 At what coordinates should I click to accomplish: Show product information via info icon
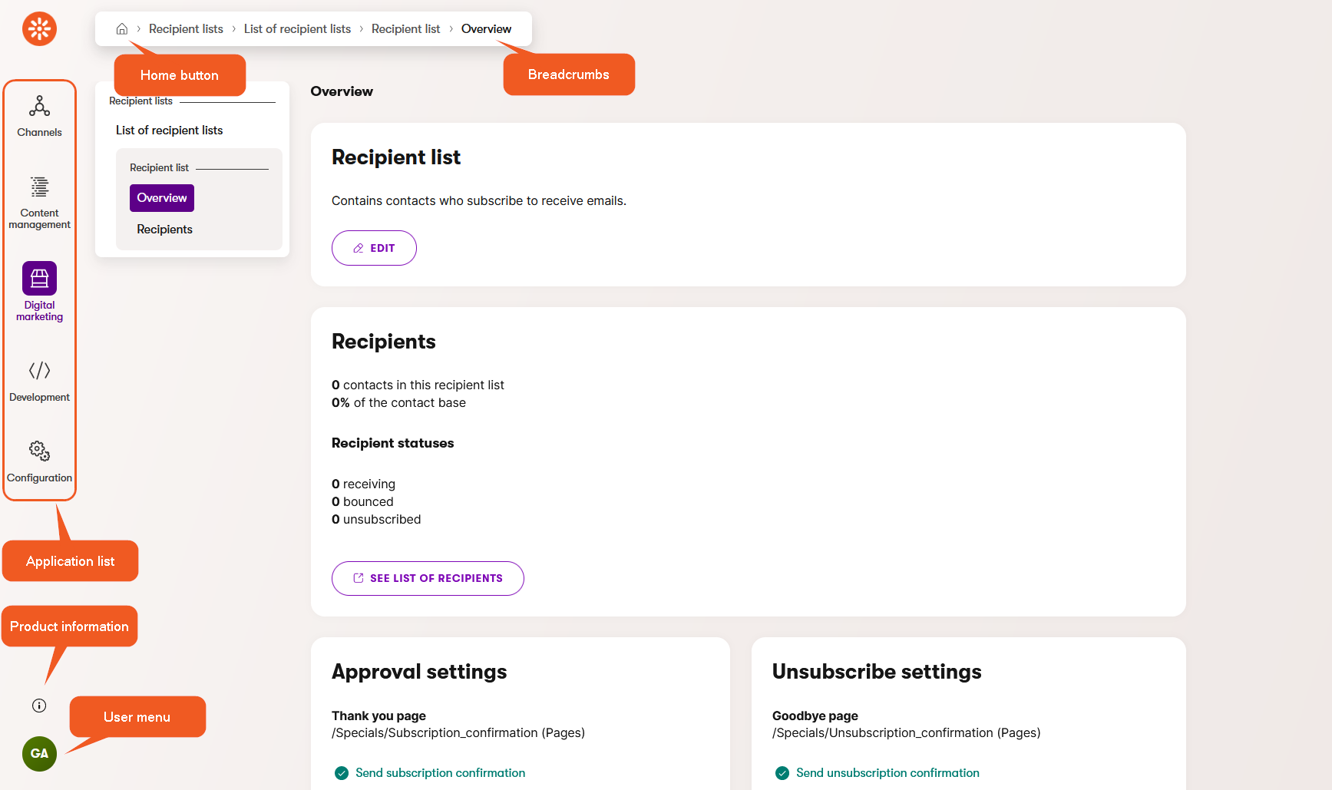point(39,706)
